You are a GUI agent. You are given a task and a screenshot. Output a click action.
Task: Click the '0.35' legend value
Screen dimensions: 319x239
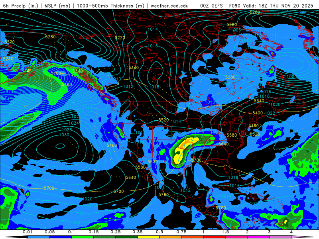click(138, 232)
